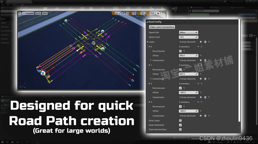258x144 pixels.
Task: Collapse lane element 0
Action: [x=149, y=47]
